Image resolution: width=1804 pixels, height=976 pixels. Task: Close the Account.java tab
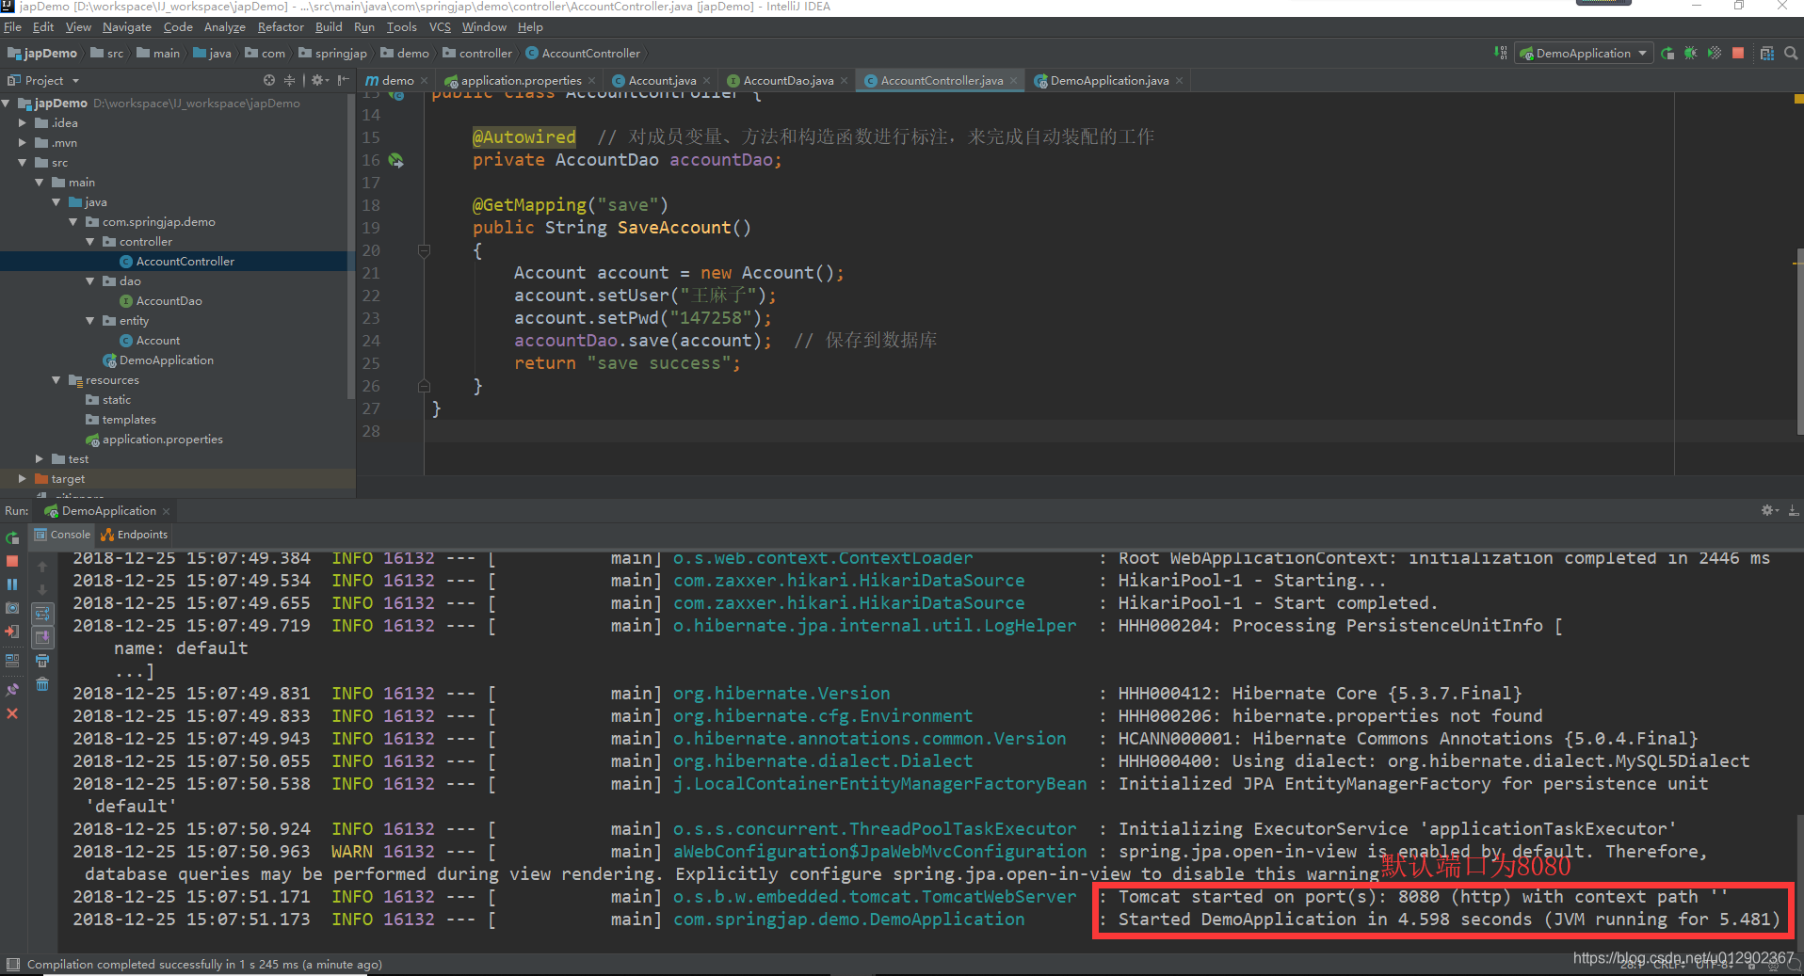tap(707, 81)
